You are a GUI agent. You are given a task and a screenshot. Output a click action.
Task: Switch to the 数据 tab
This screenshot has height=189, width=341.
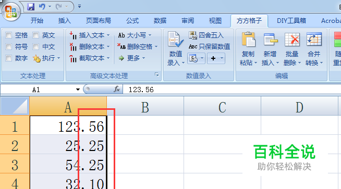click(x=160, y=21)
